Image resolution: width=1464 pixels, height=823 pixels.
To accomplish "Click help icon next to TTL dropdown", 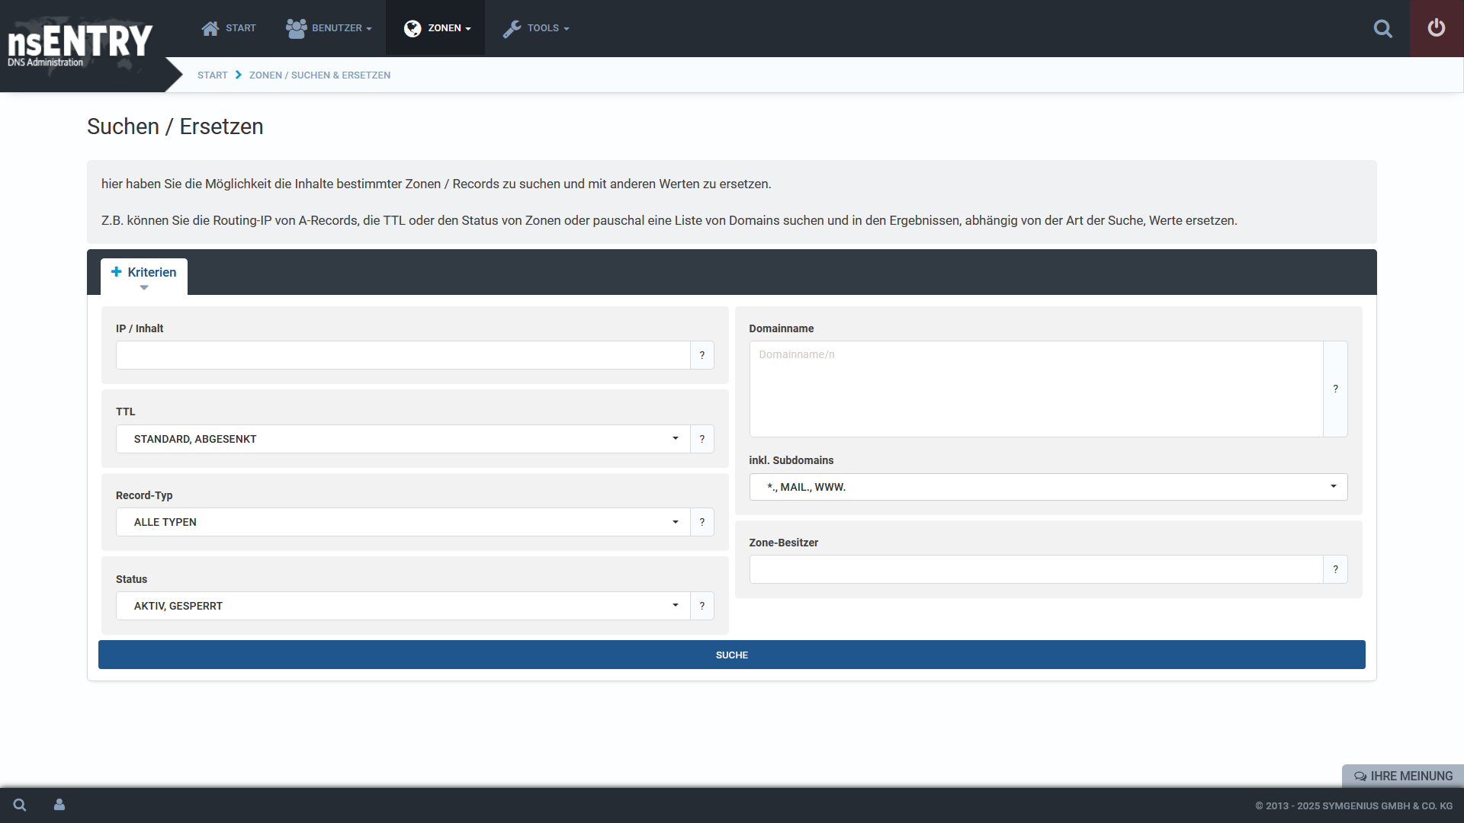I will point(701,439).
